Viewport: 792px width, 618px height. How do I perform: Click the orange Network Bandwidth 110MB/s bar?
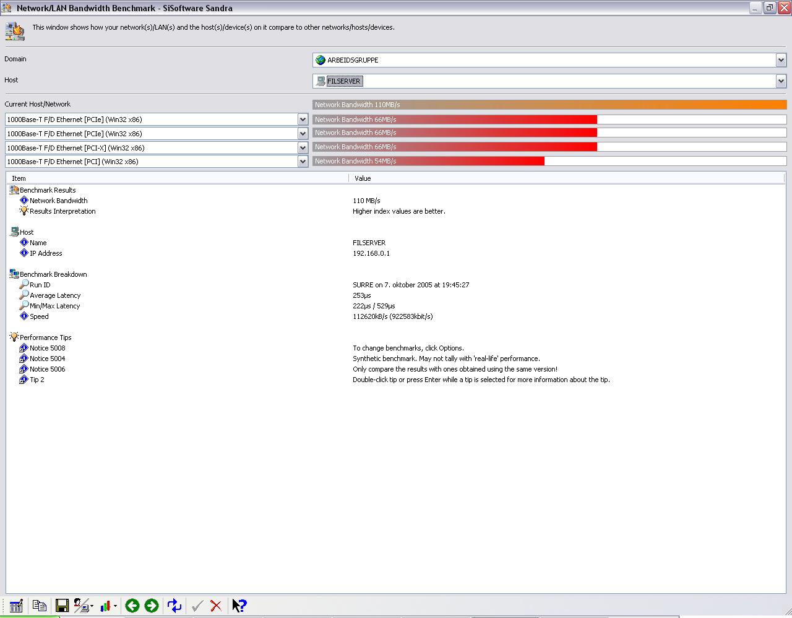(x=549, y=105)
